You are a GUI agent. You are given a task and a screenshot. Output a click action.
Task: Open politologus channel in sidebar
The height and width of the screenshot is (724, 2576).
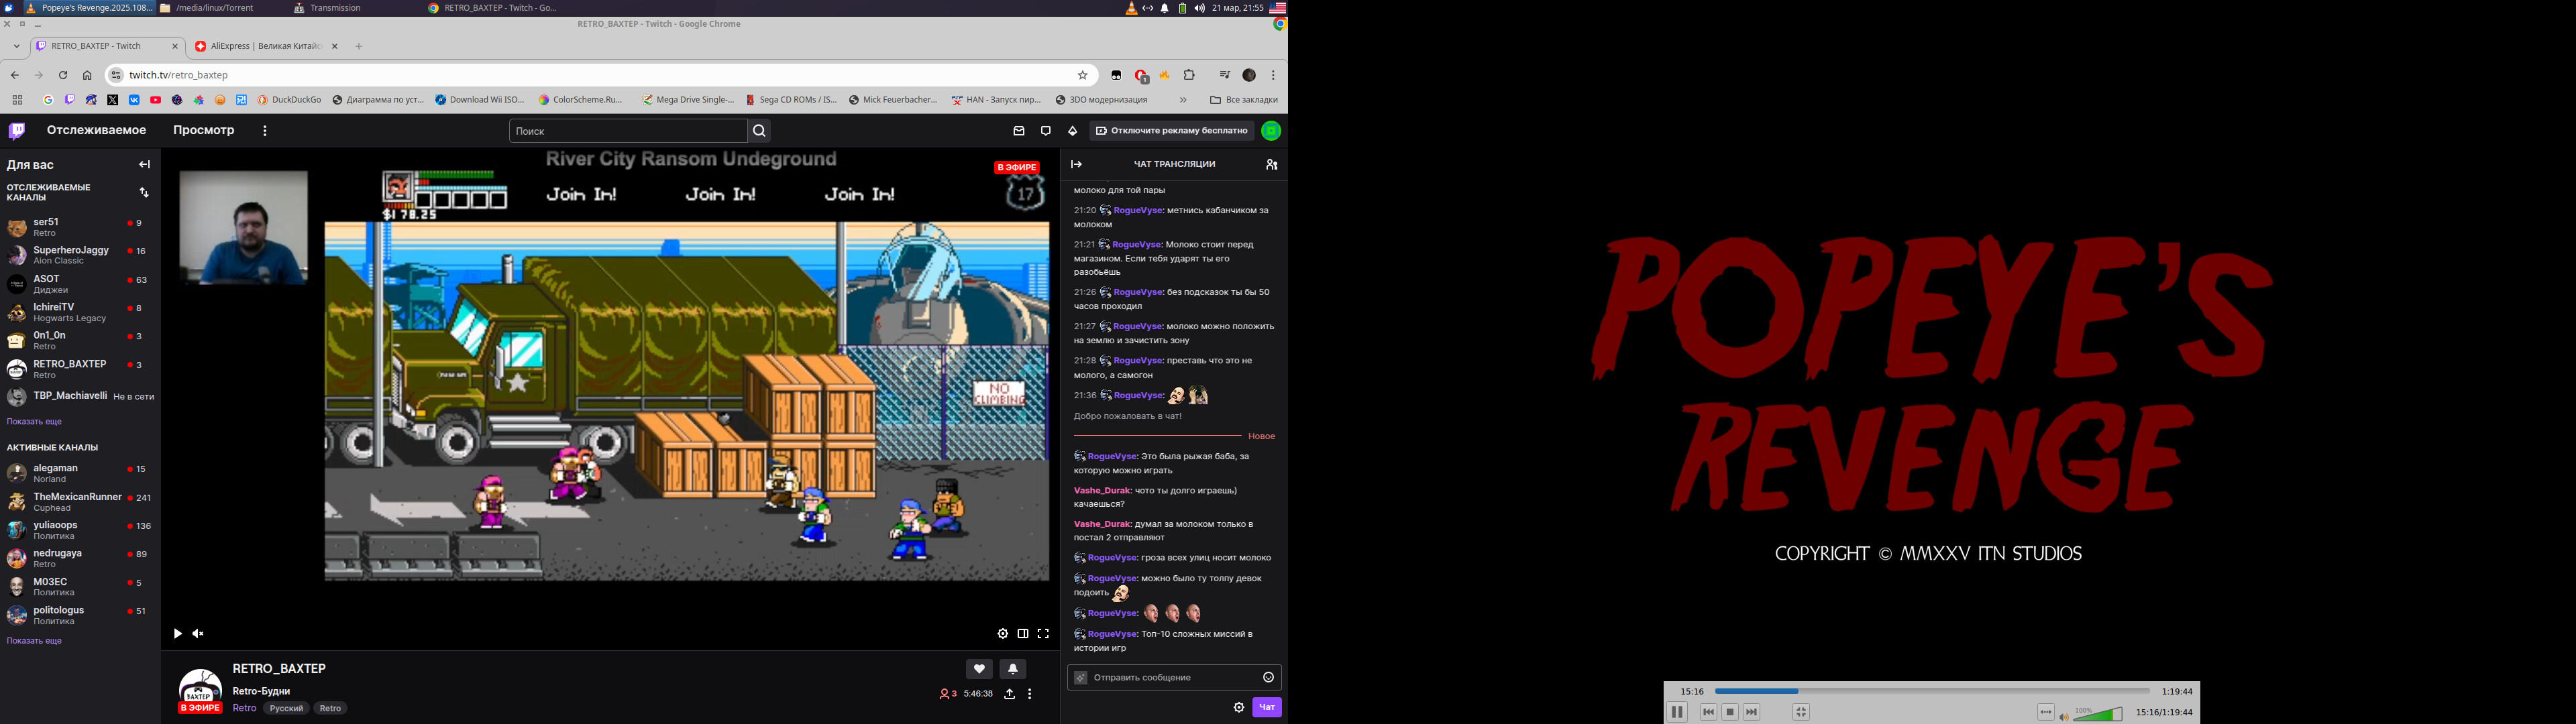[80, 615]
